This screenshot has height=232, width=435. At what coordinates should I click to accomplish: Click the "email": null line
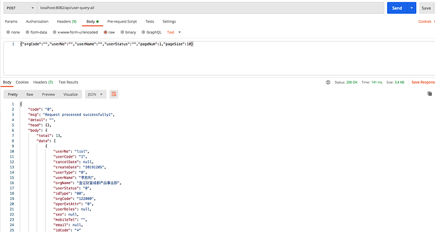click(x=68, y=225)
